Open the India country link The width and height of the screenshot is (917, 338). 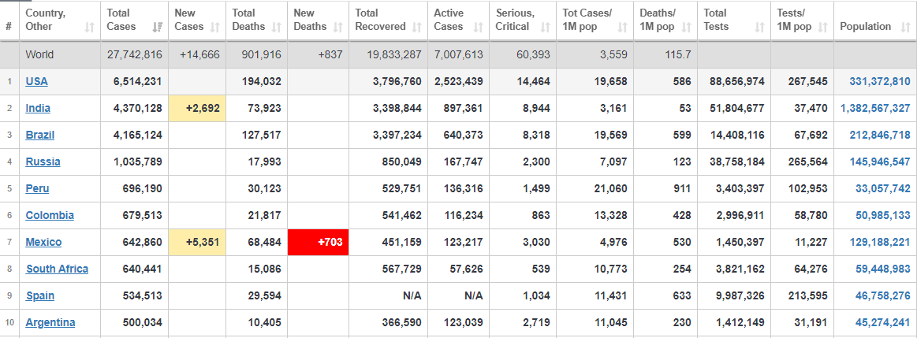click(38, 108)
